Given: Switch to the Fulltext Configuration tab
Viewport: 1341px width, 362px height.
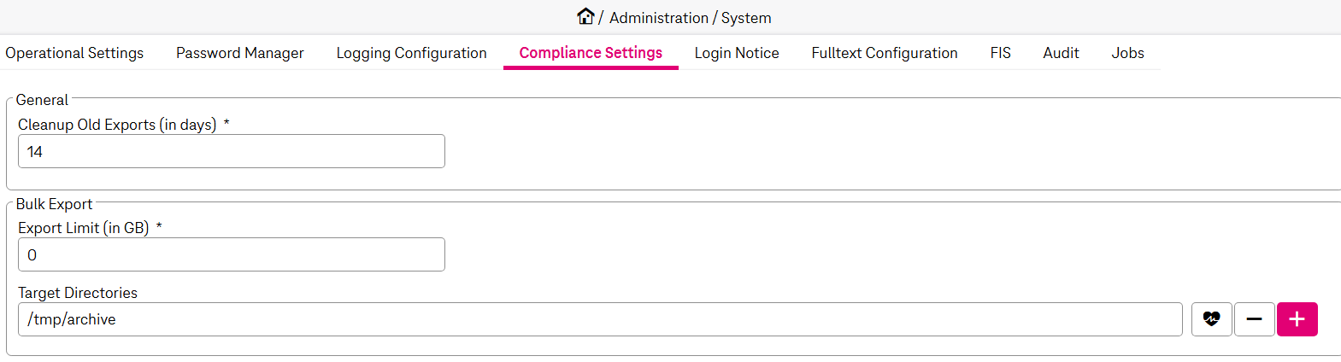Looking at the screenshot, I should (x=884, y=53).
